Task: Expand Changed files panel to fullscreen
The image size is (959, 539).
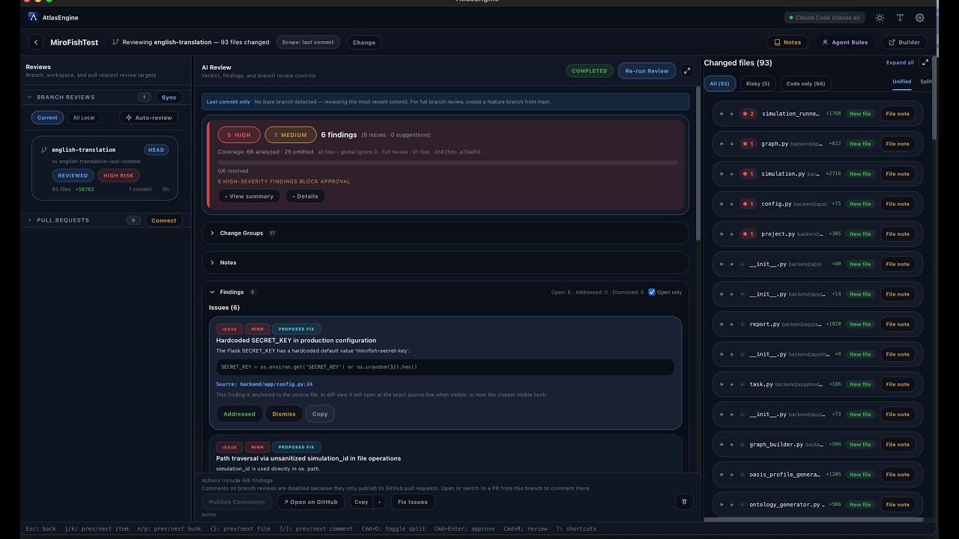Action: click(x=925, y=63)
